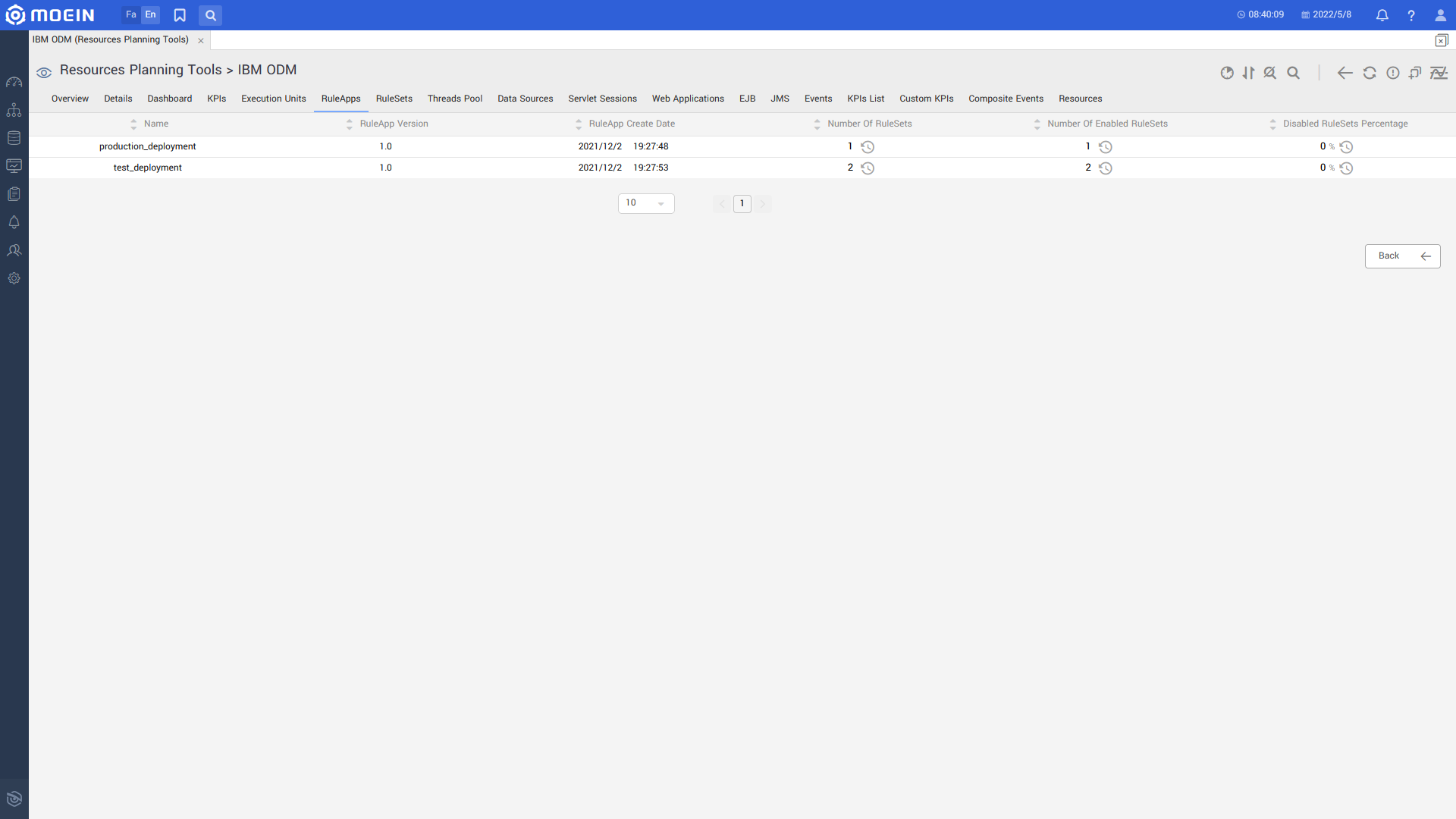
Task: Open the dashboard gauge sidebar icon
Action: 14,82
